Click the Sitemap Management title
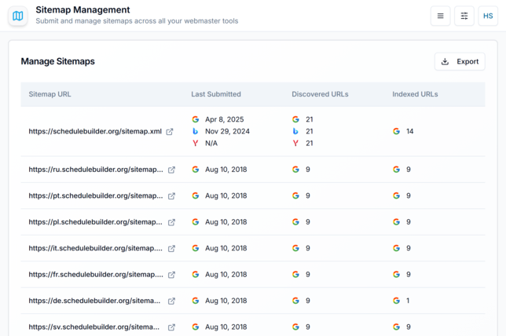 (82, 9)
